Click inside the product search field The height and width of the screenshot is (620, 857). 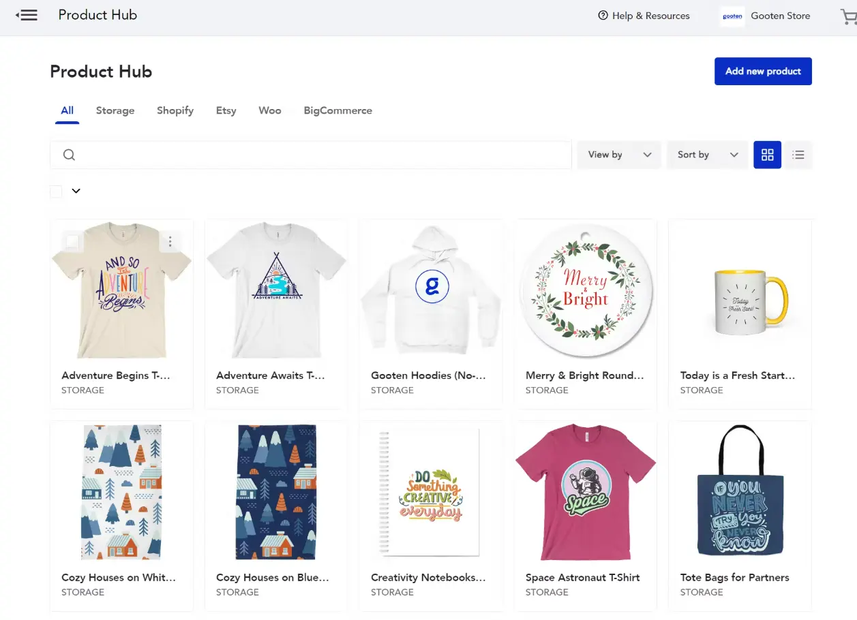pyautogui.click(x=310, y=155)
